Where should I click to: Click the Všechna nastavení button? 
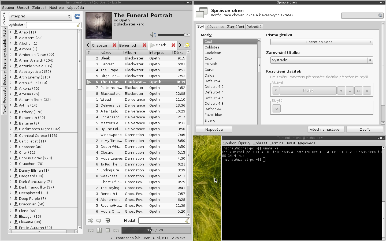[x=326, y=129]
